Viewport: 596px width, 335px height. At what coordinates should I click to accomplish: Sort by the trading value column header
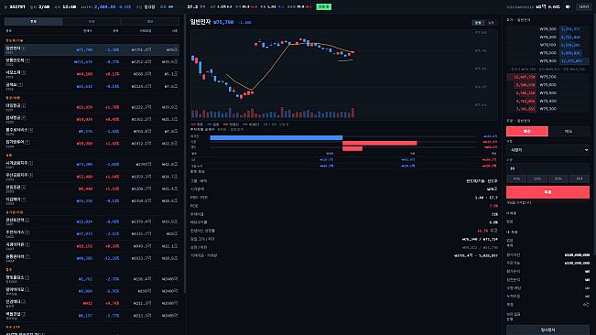point(145,31)
